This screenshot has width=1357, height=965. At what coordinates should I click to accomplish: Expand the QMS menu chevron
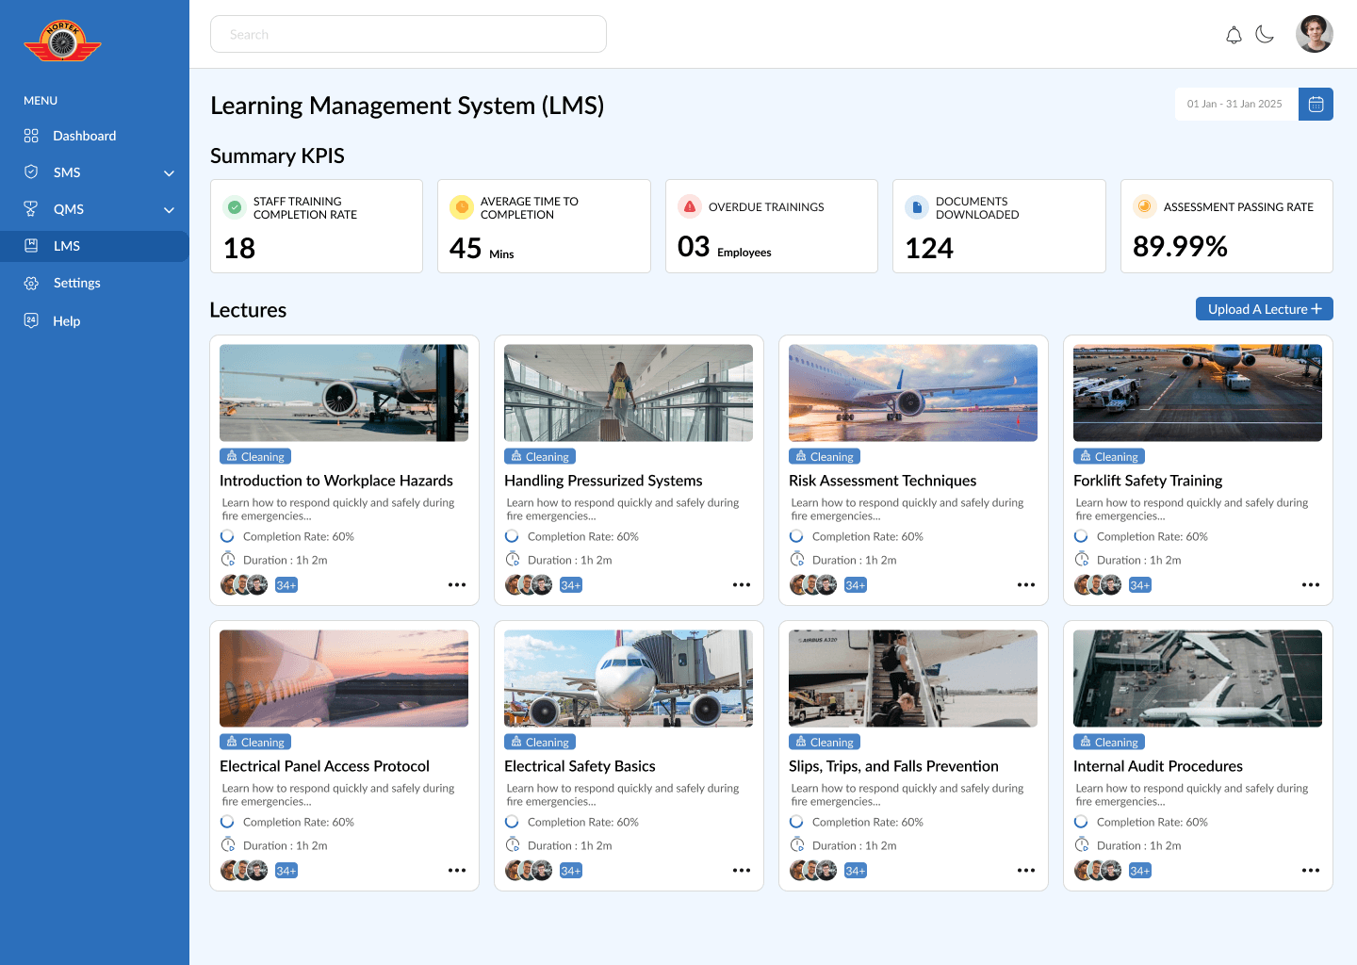(x=170, y=210)
